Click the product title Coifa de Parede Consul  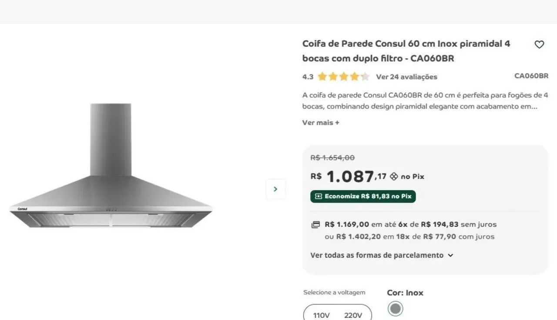pos(406,51)
